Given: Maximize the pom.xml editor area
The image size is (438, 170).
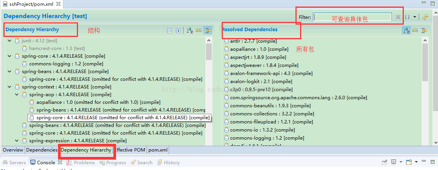Looking at the screenshot, I should [432, 3].
